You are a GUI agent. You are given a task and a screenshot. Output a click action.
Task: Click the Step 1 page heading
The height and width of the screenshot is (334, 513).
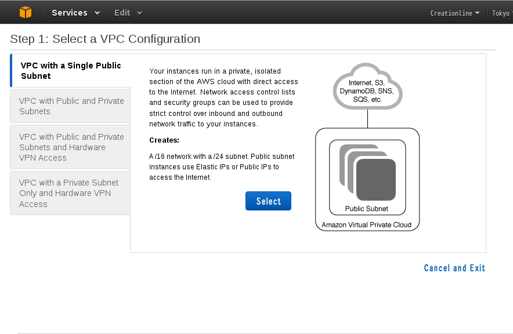coord(105,39)
